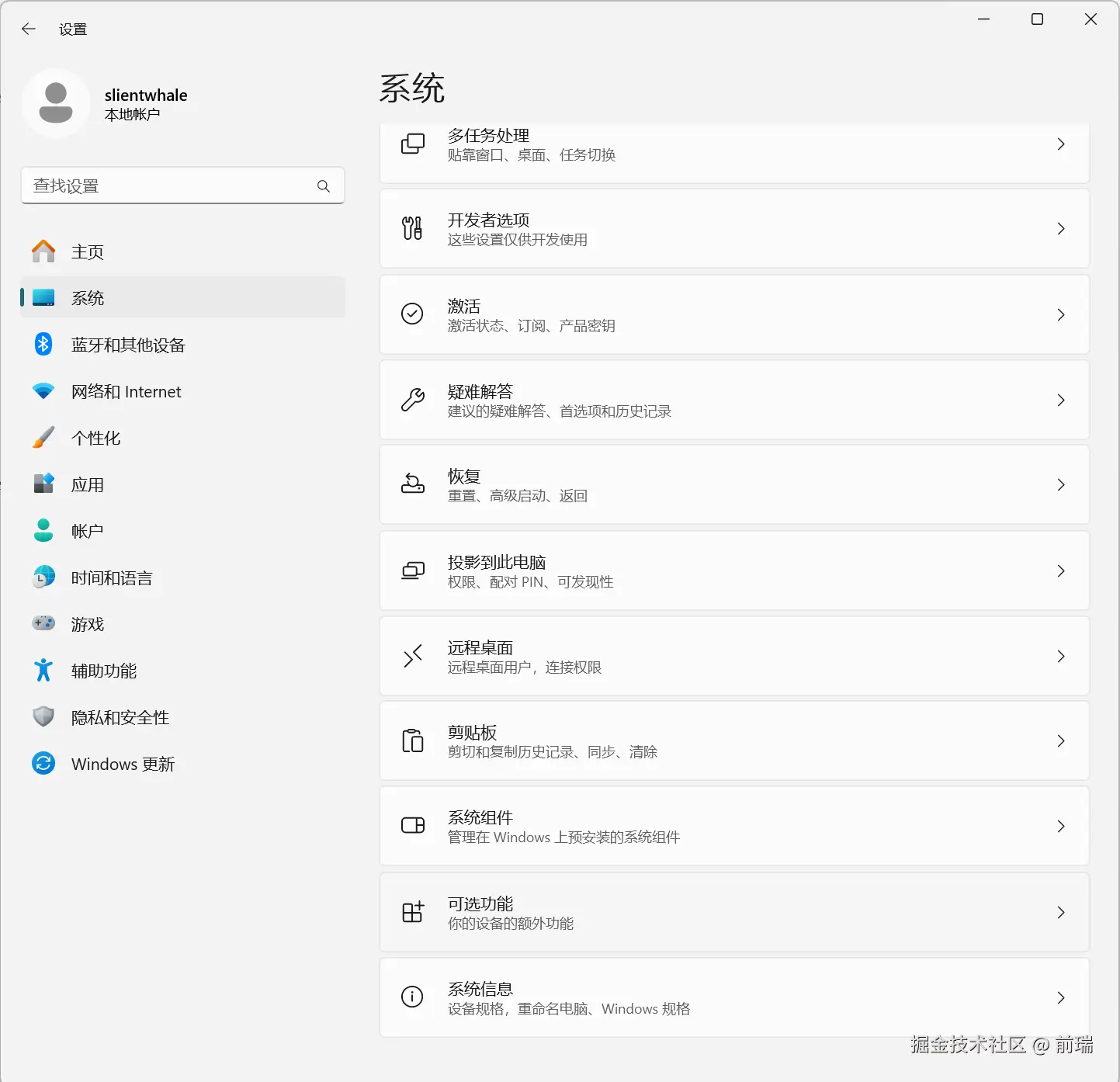Open 系统组件 using its right chevron
This screenshot has width=1120, height=1082.
tap(1061, 826)
